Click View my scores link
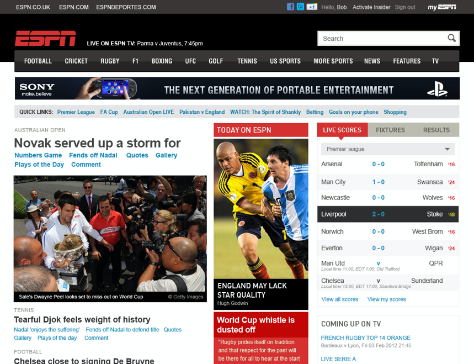Image resolution: width=474 pixels, height=364 pixels. tap(387, 299)
